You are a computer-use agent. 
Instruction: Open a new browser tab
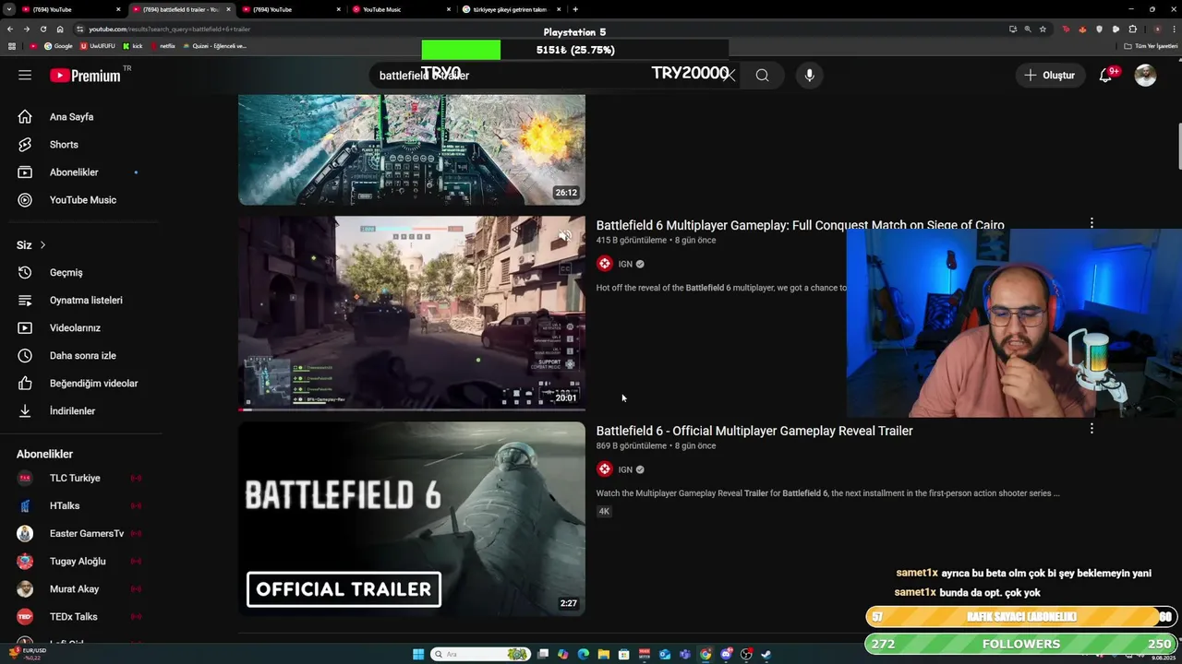575,9
